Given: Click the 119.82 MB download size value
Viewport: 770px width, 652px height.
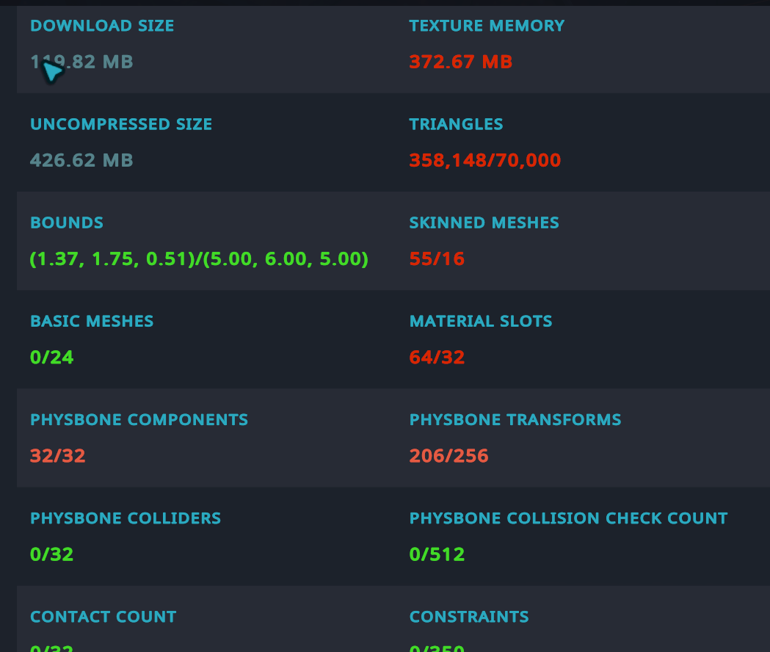Looking at the screenshot, I should tap(81, 62).
